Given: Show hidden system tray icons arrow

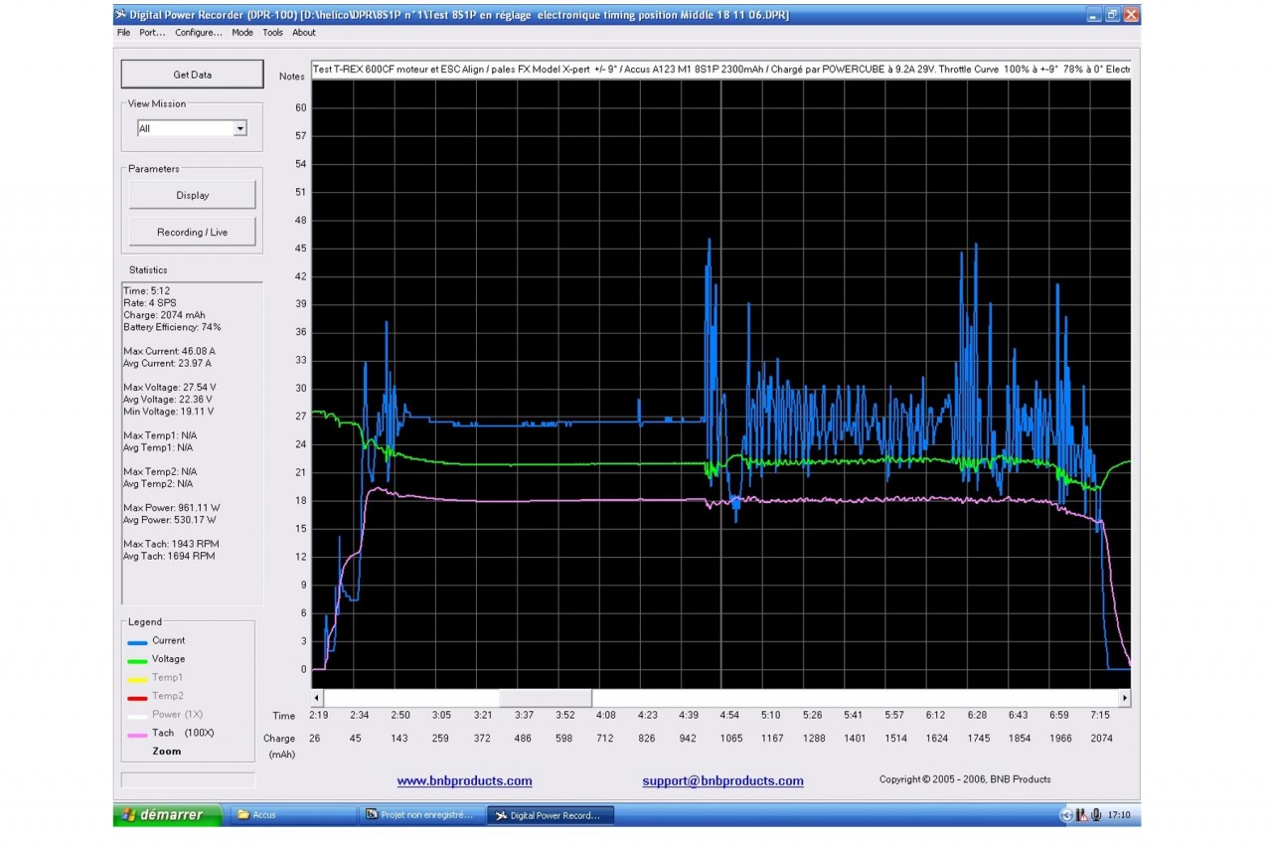Looking at the screenshot, I should pyautogui.click(x=1067, y=815).
